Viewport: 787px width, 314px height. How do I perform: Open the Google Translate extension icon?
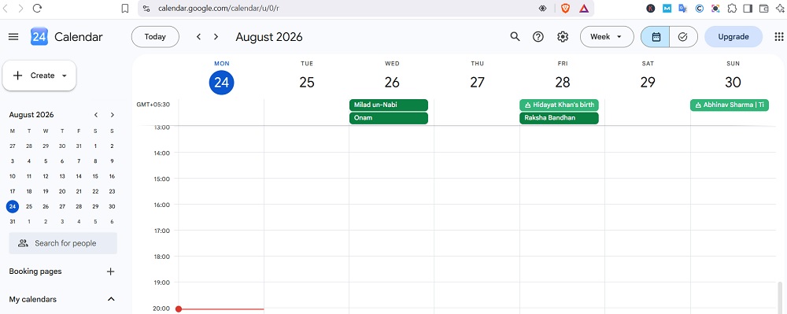tap(682, 8)
